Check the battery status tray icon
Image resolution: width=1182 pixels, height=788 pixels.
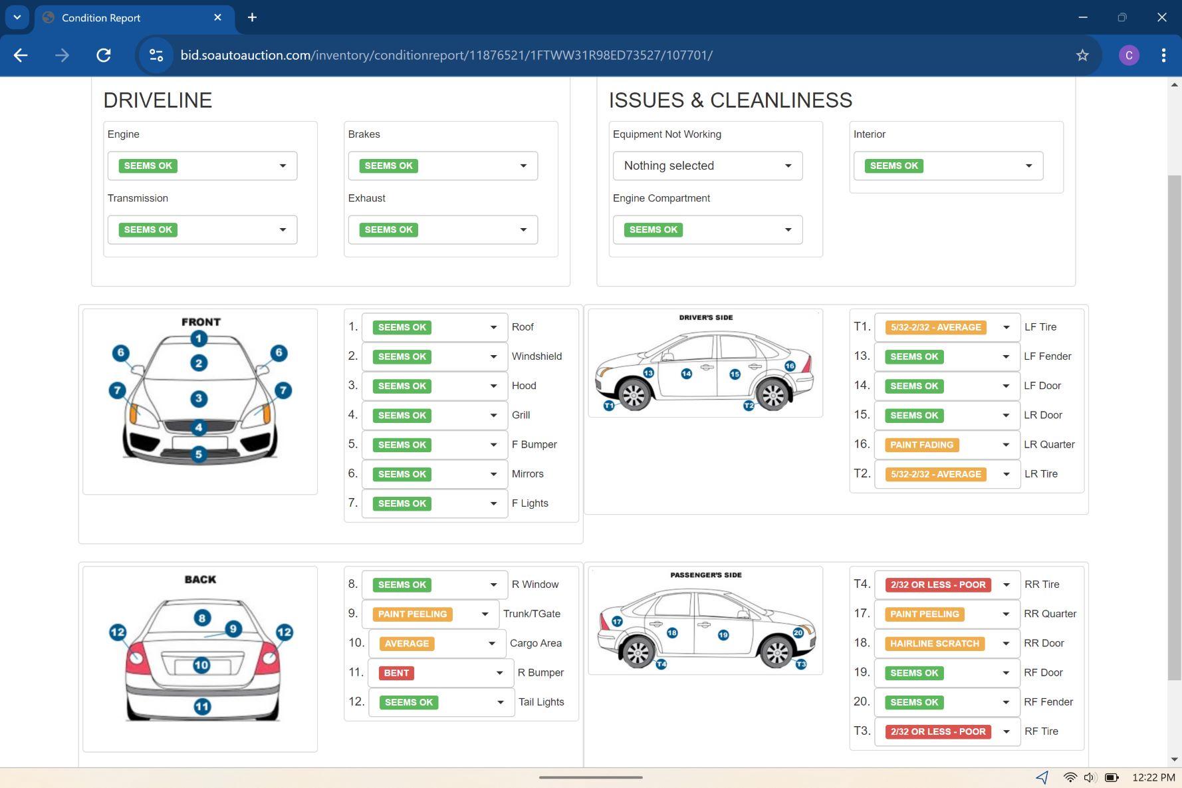[1111, 777]
